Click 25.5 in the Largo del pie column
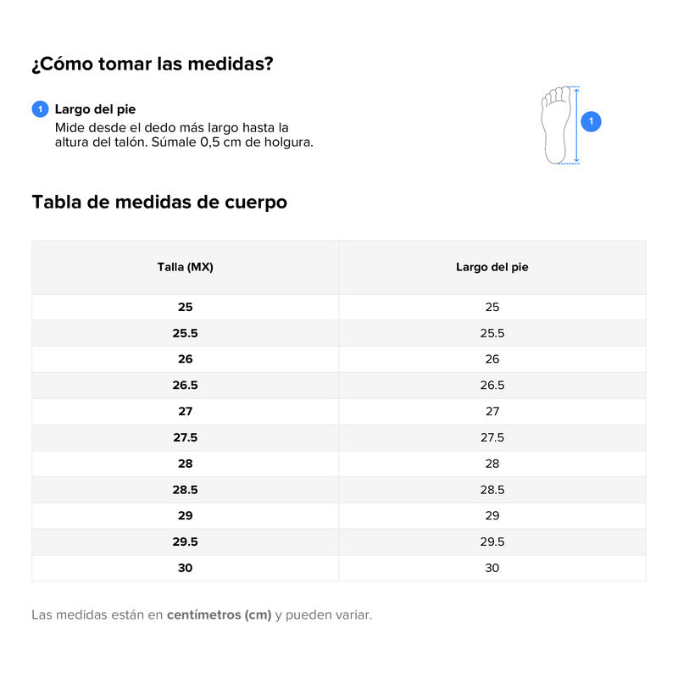The width and height of the screenshot is (678, 678). coord(492,334)
